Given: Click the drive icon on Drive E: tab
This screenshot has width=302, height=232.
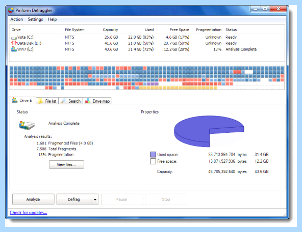Looking at the screenshot, I should point(14,100).
